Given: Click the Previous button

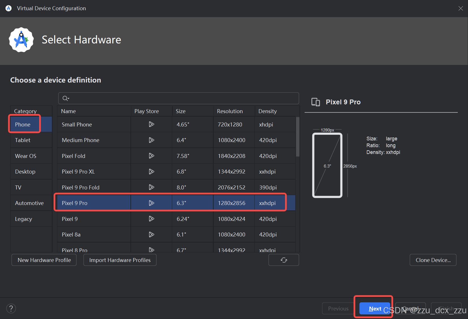Looking at the screenshot, I should (x=338, y=309).
